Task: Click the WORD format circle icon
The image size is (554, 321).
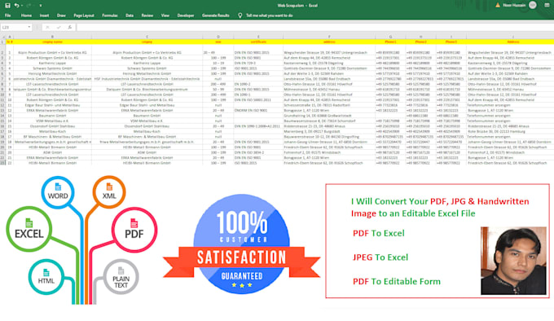Action: pos(58,192)
